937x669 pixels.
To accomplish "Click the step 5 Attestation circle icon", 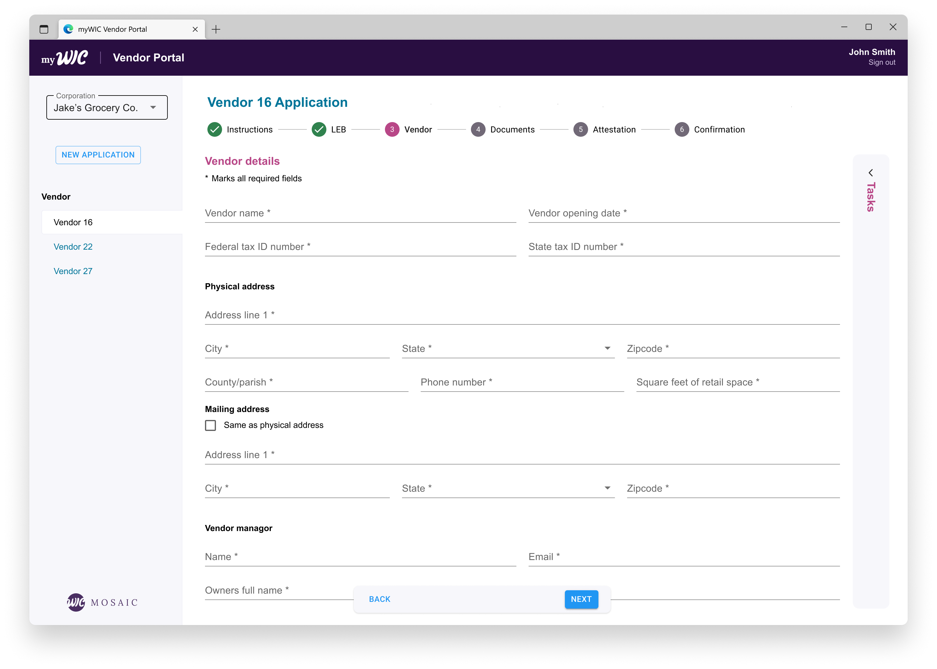I will tap(580, 129).
